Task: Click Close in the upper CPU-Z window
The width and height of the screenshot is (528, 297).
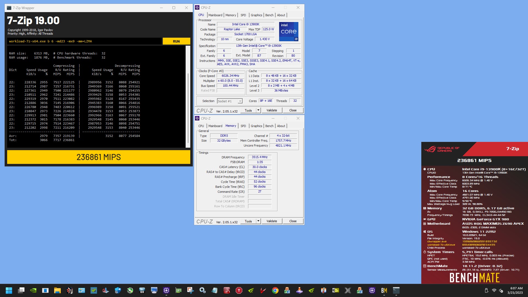Action: (293, 110)
